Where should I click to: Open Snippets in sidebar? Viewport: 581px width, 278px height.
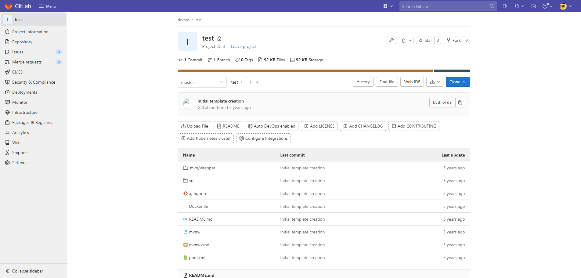point(34,153)
